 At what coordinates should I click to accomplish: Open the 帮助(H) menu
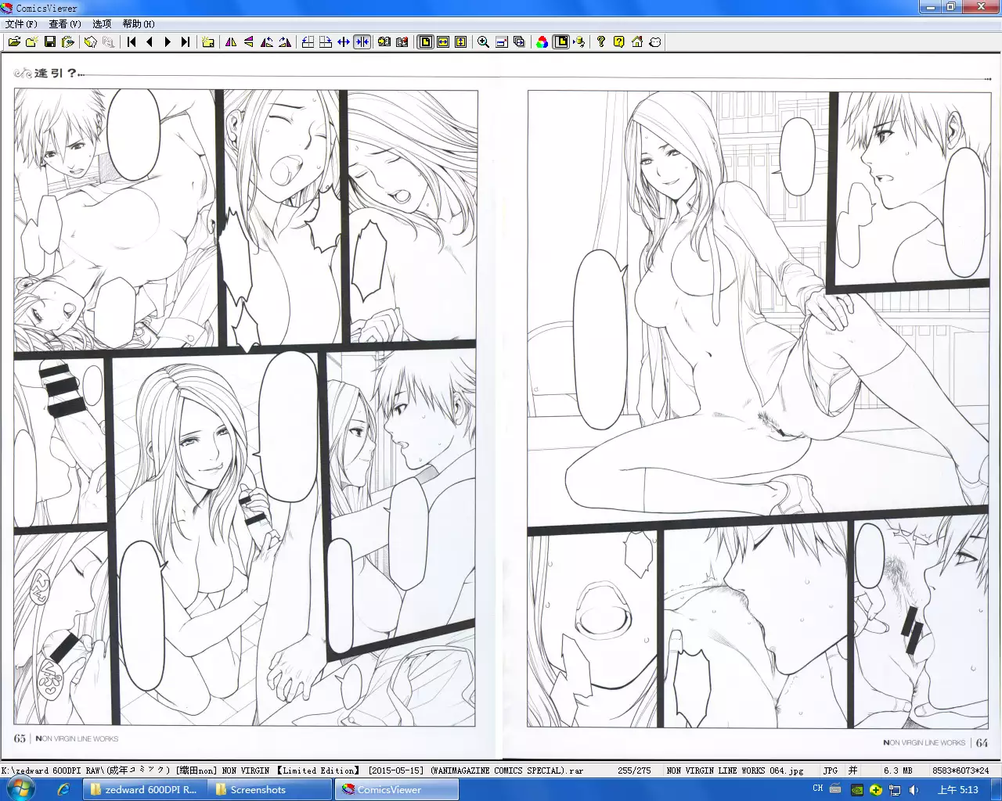tap(139, 24)
